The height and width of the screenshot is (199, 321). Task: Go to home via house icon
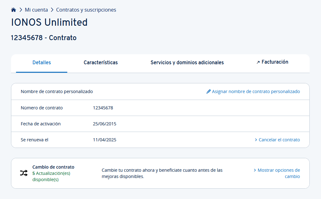(14, 10)
